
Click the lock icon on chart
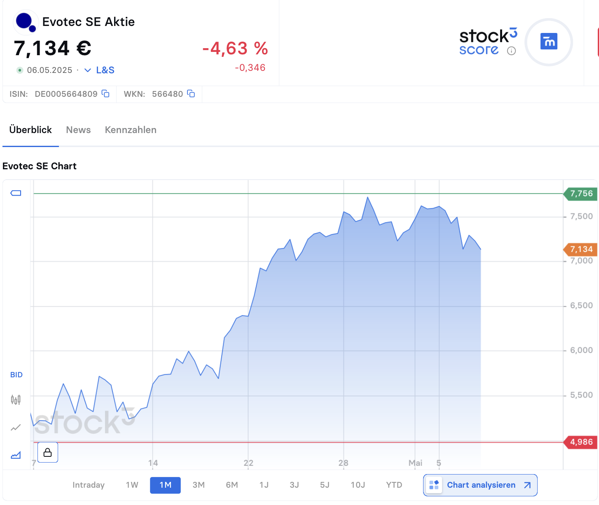48,452
